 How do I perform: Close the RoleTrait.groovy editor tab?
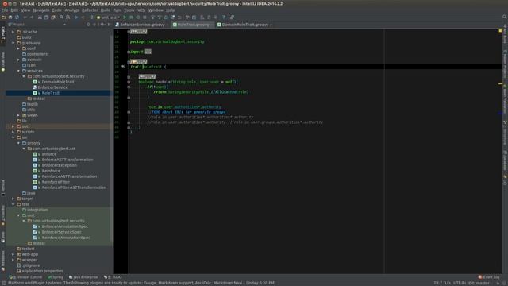click(x=212, y=25)
